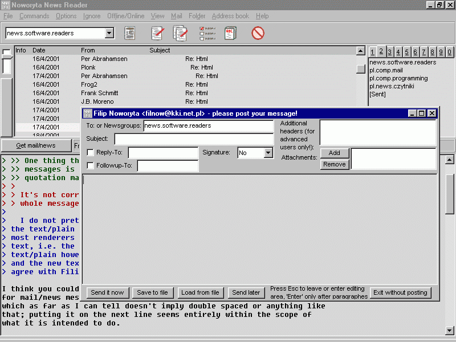Screen dimensions: 456x342
Task: Click the message editing area
Action: [x=260, y=230]
